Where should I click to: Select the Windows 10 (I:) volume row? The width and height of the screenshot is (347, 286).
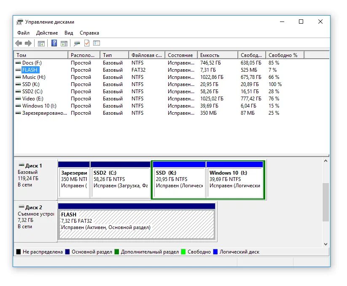point(172,106)
